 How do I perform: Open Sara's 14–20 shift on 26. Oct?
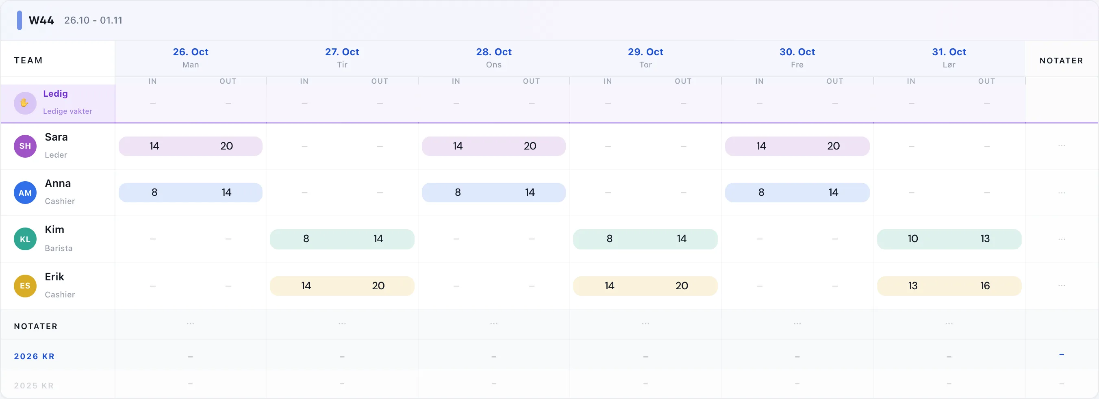(x=190, y=146)
